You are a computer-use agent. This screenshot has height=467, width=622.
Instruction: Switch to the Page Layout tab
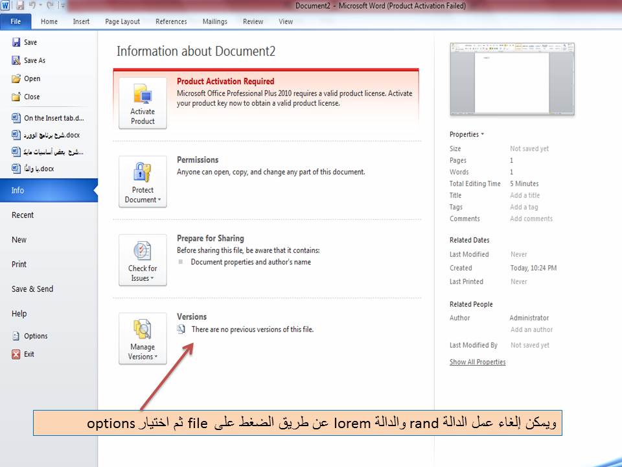(x=122, y=21)
